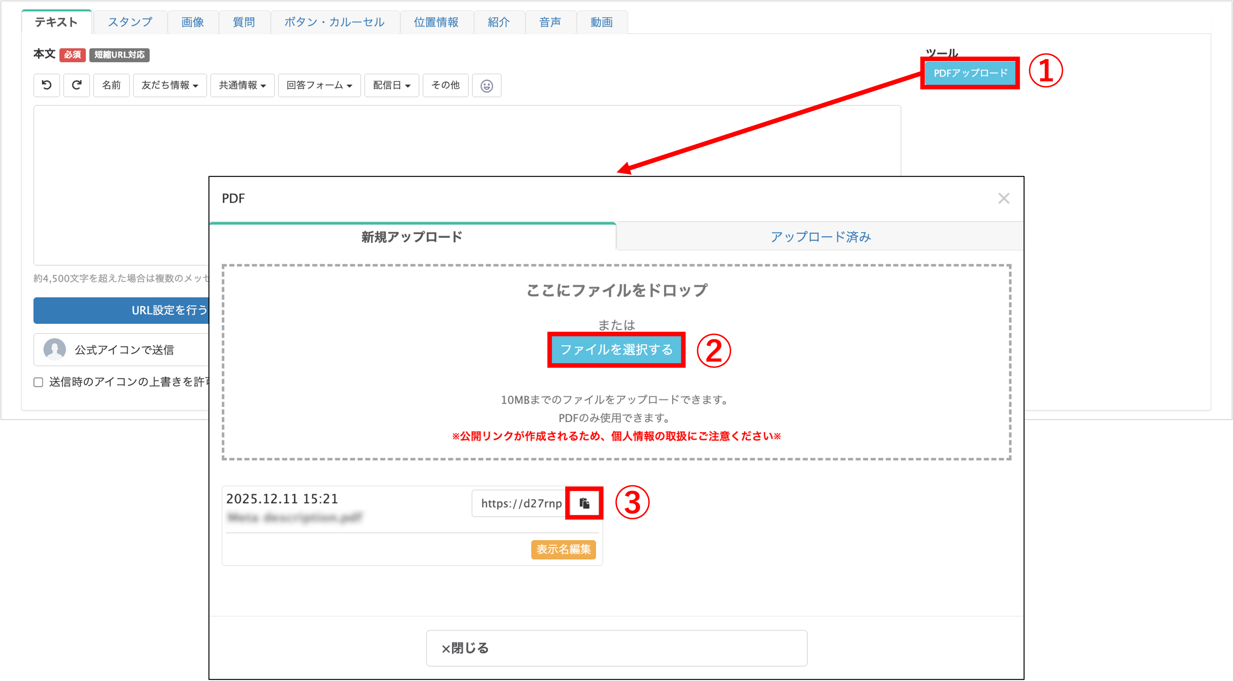Enable 送信時のアイコンの上書きを許可 checkbox

[38, 383]
